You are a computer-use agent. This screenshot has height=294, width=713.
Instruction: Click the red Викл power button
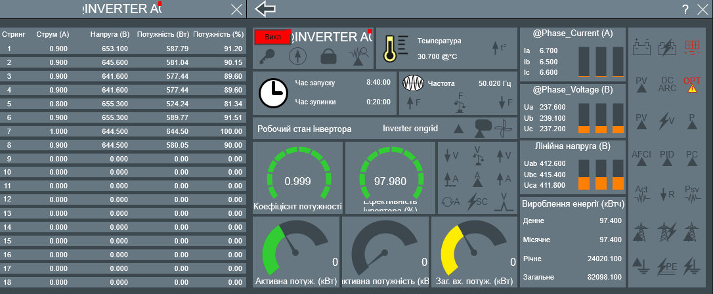tap(272, 37)
